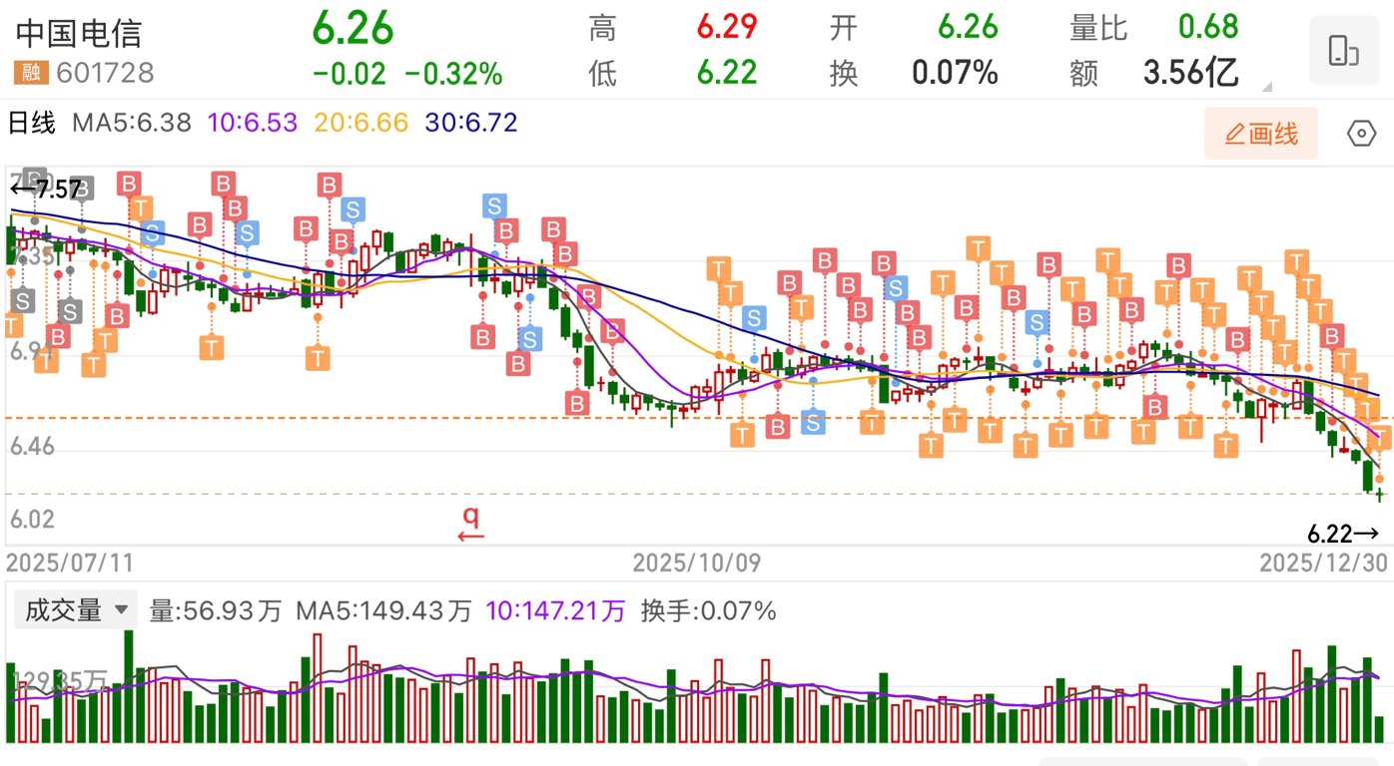Image resolution: width=1394 pixels, height=766 pixels.
Task: Select the MA5:6.38 indicator label
Action: (x=132, y=124)
